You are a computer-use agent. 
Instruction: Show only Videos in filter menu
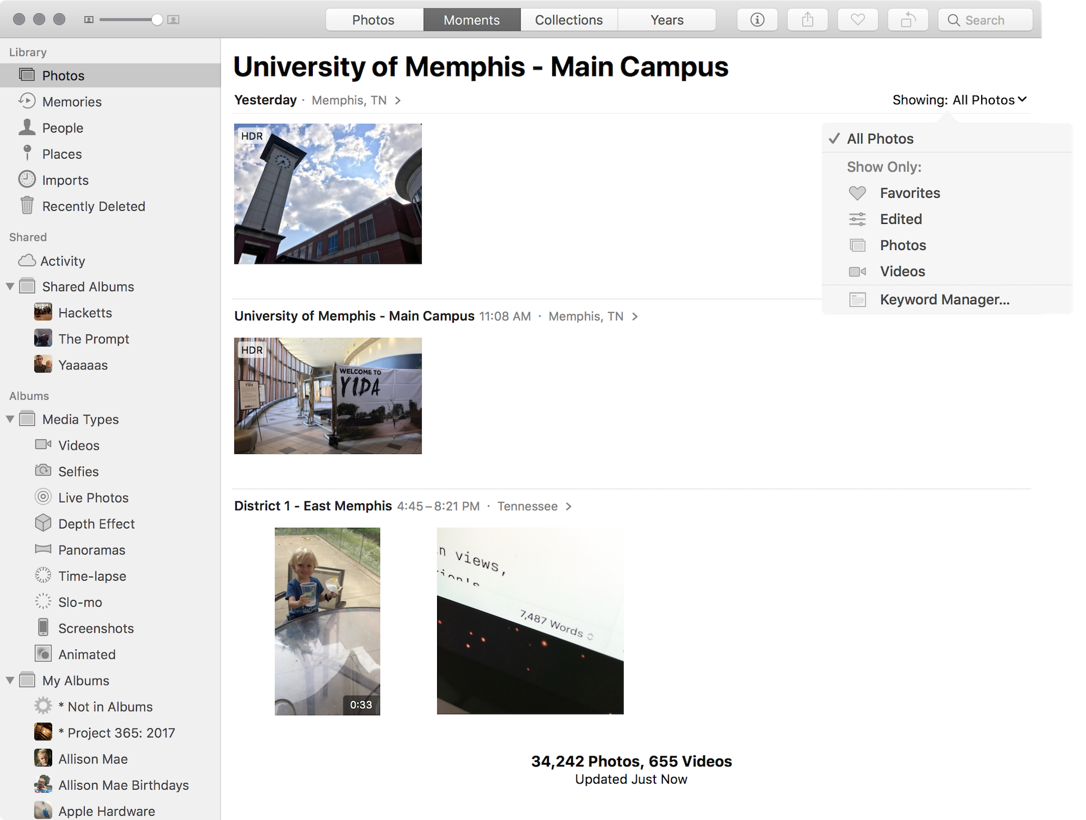(x=947, y=271)
